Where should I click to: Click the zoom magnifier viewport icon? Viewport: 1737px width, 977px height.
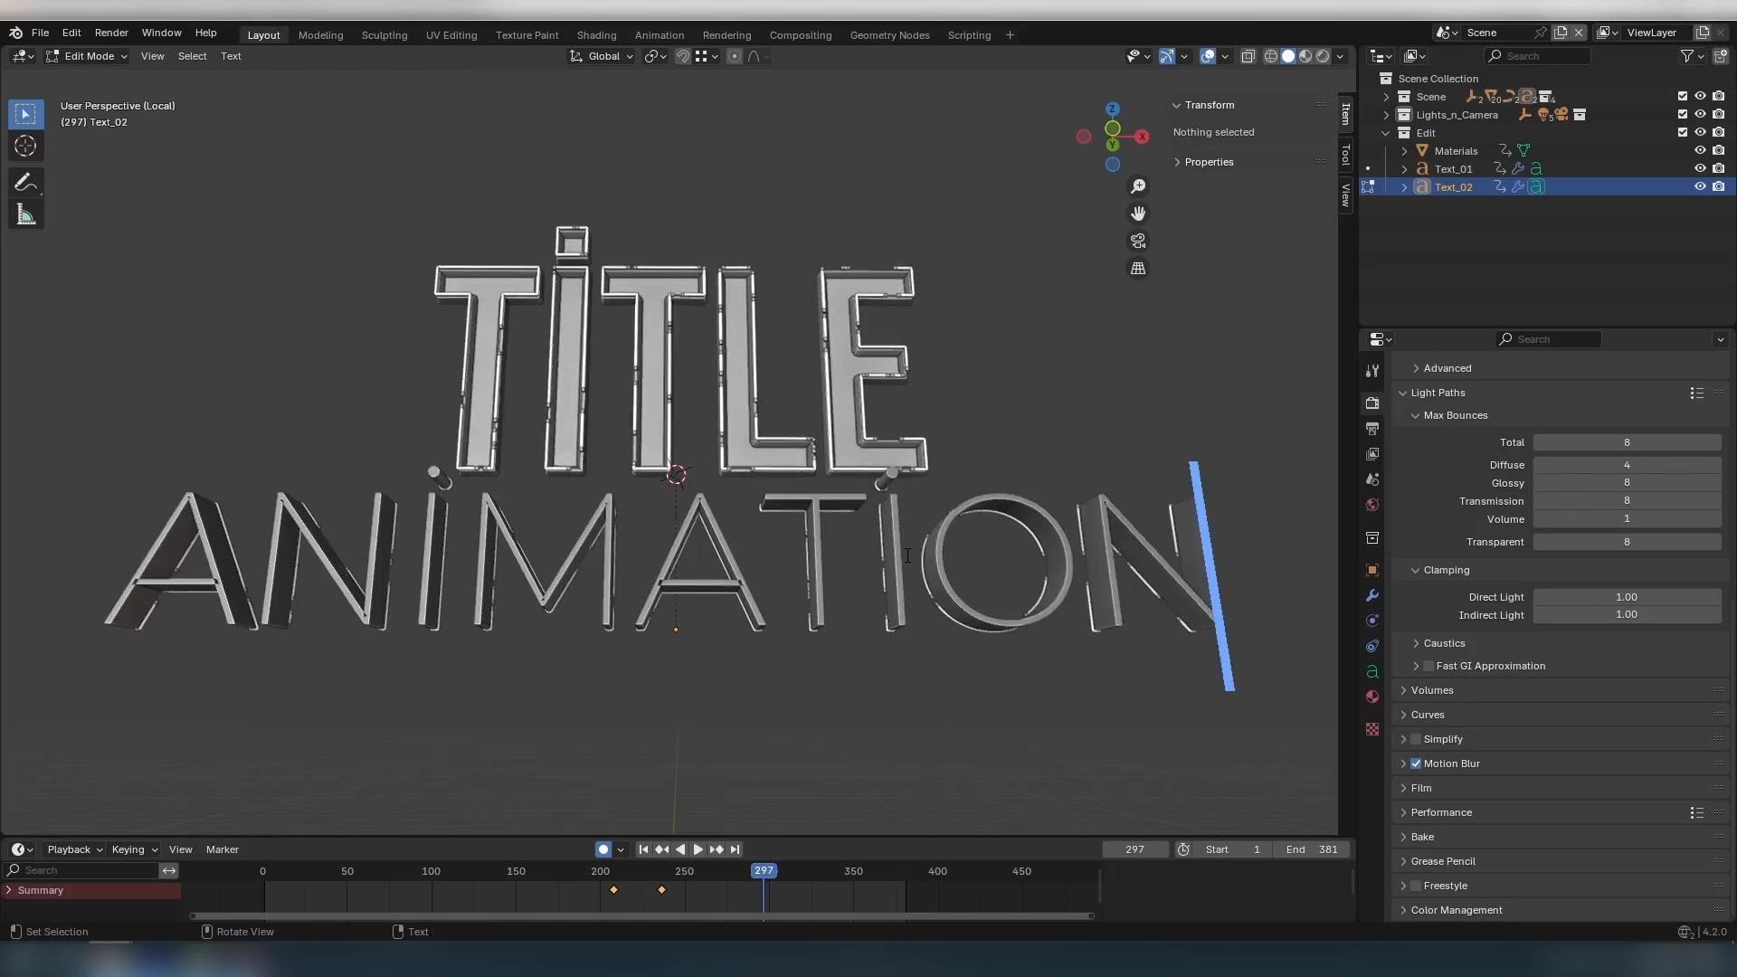coord(1138,186)
